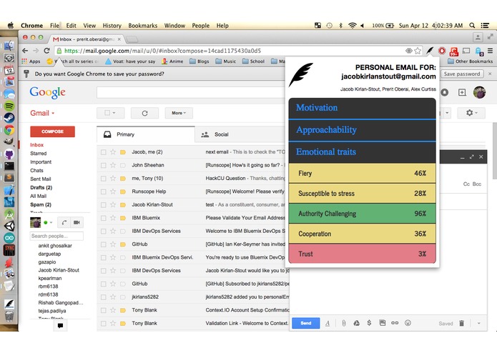497x353 pixels.
Task: Open the Chrome History menu
Action: coord(112,26)
